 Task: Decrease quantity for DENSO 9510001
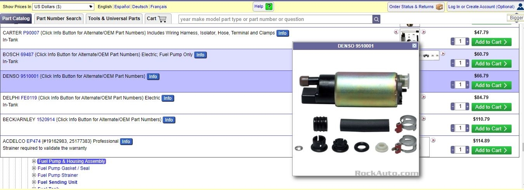tap(453, 85)
